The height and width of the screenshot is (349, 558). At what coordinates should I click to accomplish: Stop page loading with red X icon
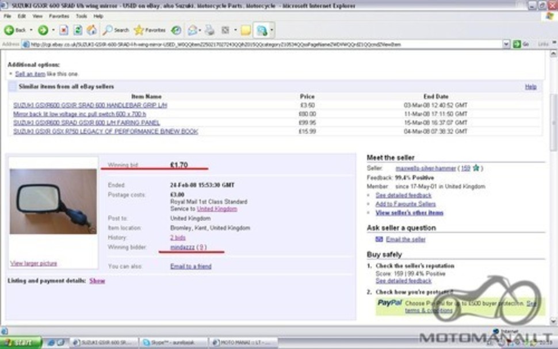(64, 30)
